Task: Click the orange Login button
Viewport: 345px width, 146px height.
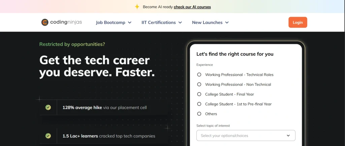Action: 298,23
